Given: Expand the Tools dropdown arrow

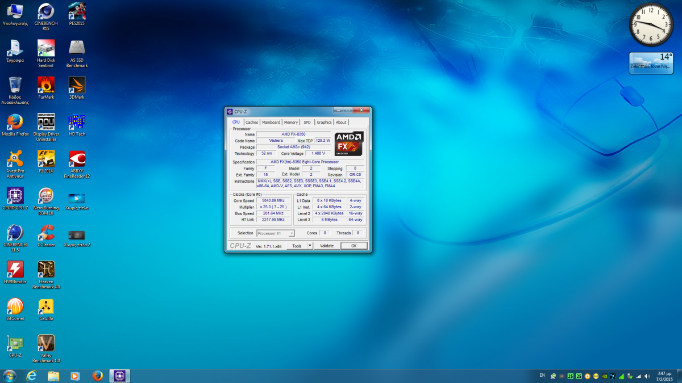Looking at the screenshot, I should (x=310, y=246).
